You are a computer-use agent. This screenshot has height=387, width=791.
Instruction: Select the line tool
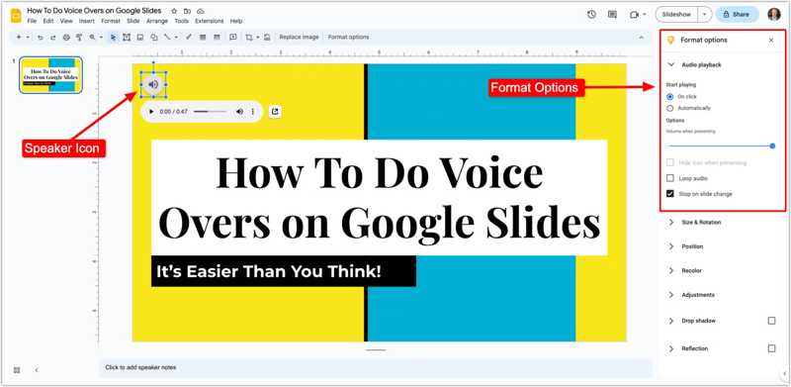167,38
